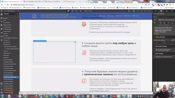This screenshot has height=98, width=175.
Task: Click the green saved status check icon
Action: [x=134, y=11]
